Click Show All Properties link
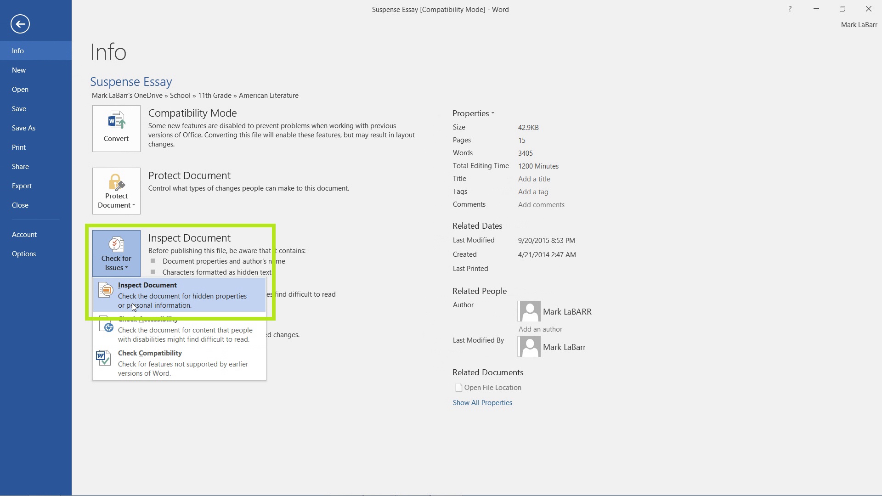882x496 pixels. pyautogui.click(x=482, y=402)
